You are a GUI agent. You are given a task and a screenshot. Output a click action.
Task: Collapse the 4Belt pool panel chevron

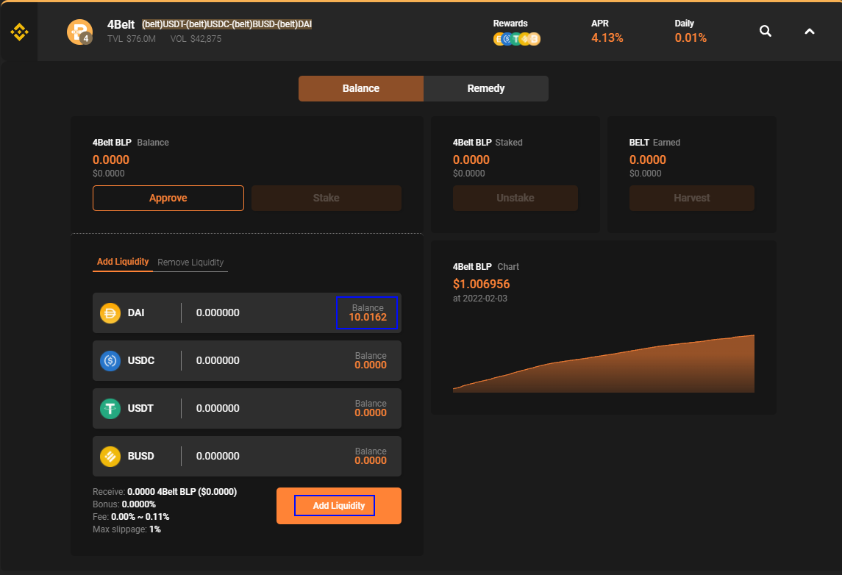(x=809, y=32)
